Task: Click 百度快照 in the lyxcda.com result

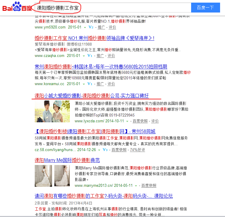Action: click(x=140, y=121)
